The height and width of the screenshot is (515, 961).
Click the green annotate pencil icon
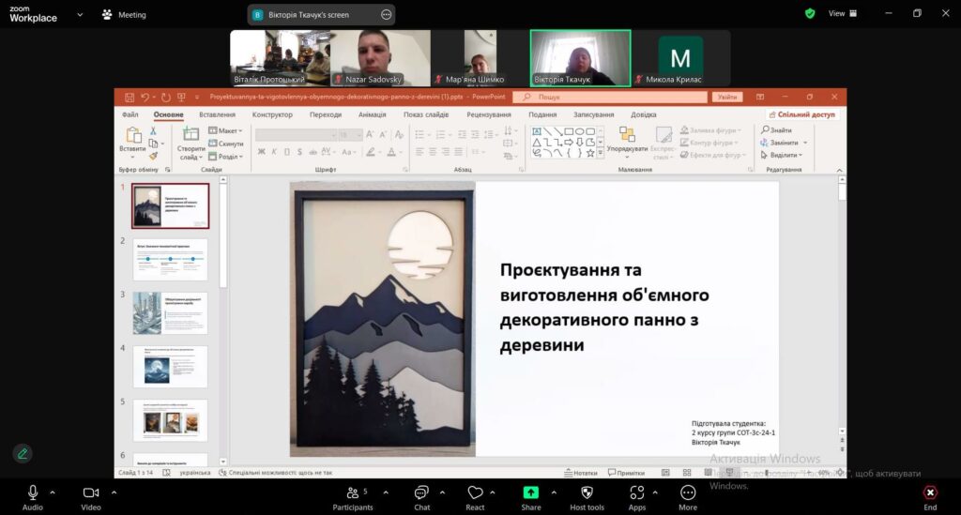coord(23,453)
